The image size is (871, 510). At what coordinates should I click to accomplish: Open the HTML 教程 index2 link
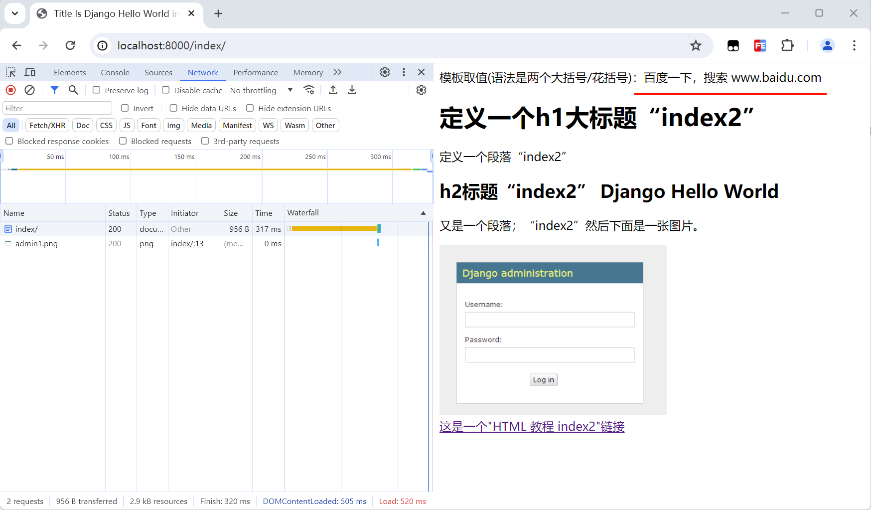point(532,427)
